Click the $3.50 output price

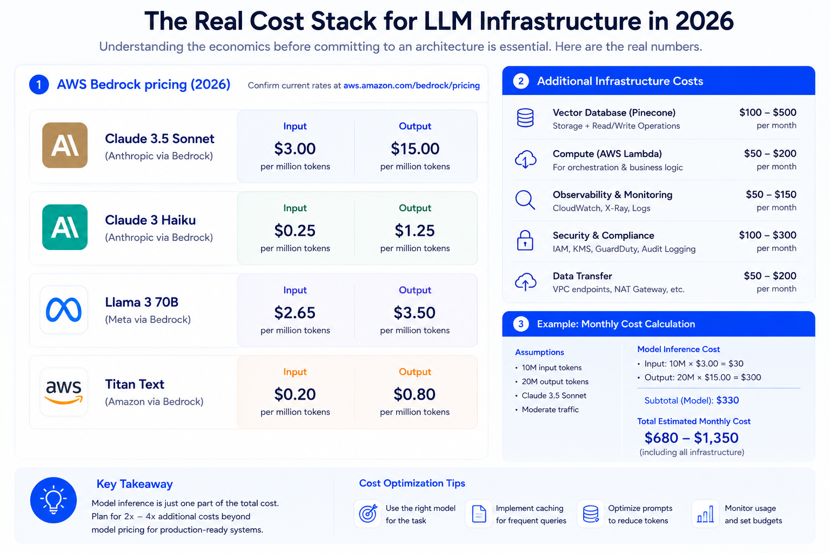(415, 313)
